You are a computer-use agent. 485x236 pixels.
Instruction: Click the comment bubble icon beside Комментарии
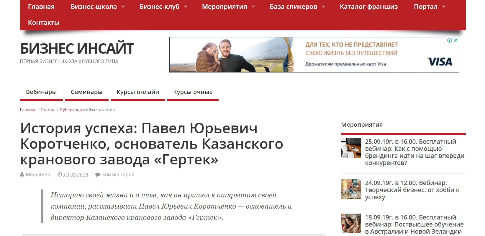(98, 175)
